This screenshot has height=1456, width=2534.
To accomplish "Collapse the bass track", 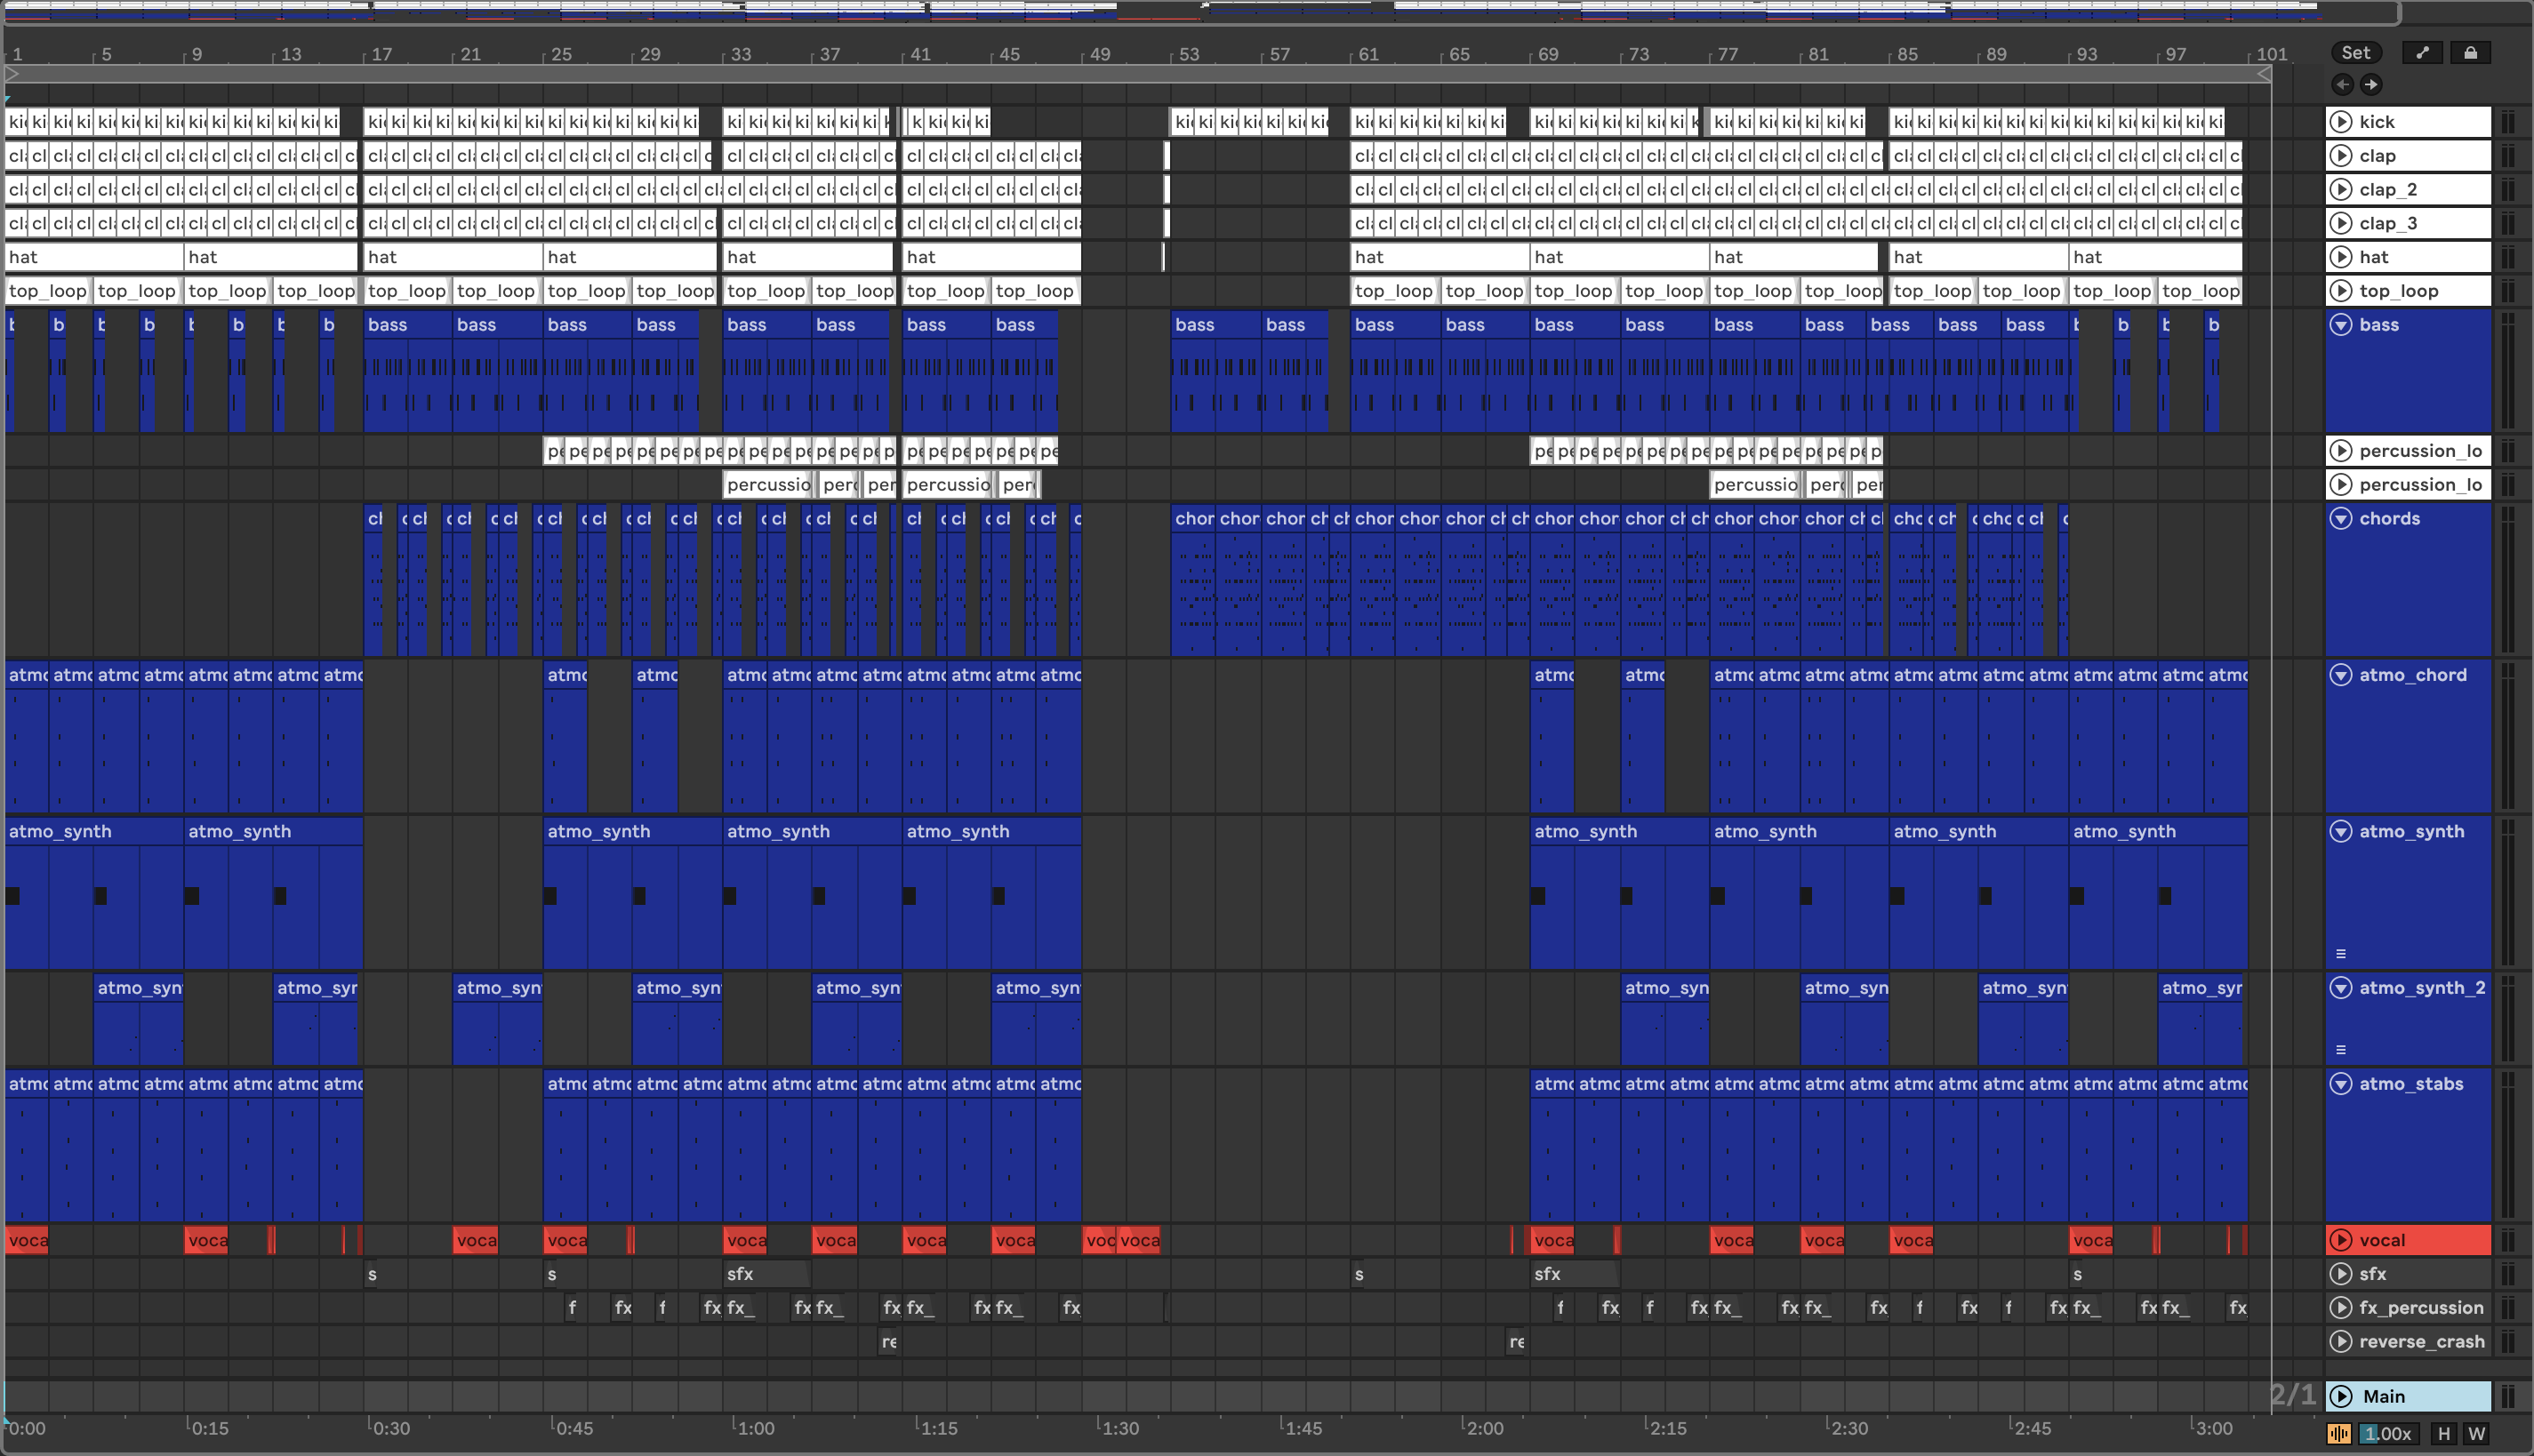I will pos(2341,325).
